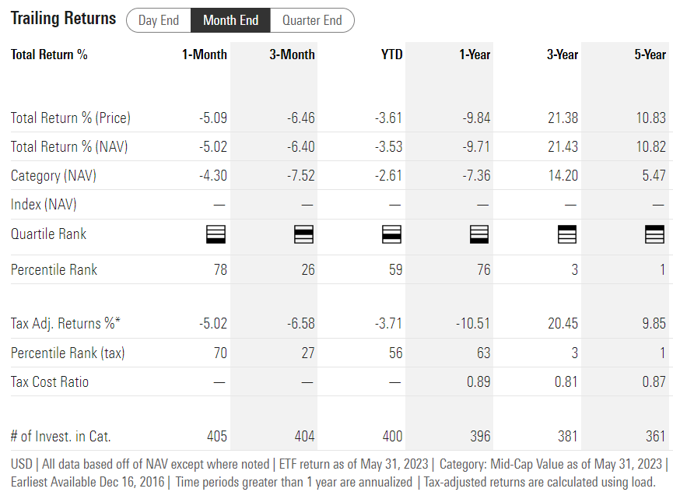
Task: Click the 5-Year quartile rank icon
Action: point(654,234)
